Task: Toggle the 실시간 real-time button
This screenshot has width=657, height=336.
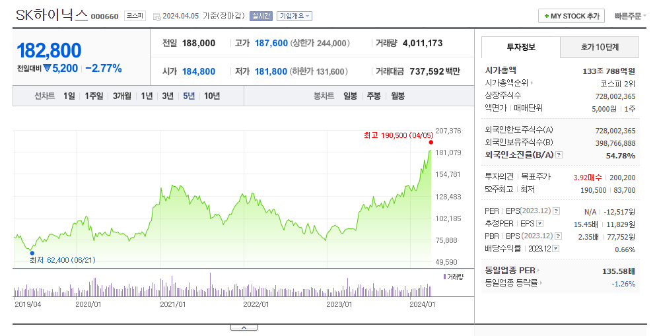Action: [x=261, y=17]
